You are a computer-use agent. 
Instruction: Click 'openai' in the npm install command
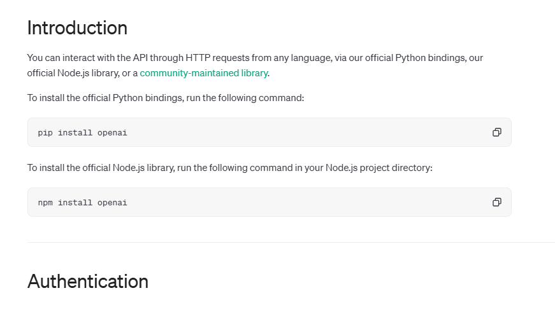point(112,203)
